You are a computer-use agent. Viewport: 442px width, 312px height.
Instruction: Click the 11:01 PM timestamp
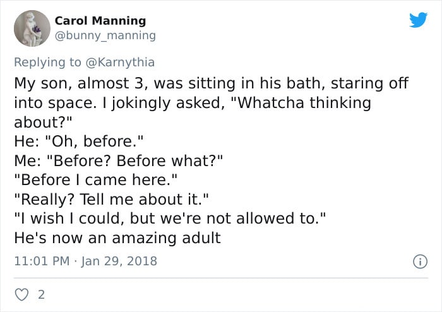40,260
